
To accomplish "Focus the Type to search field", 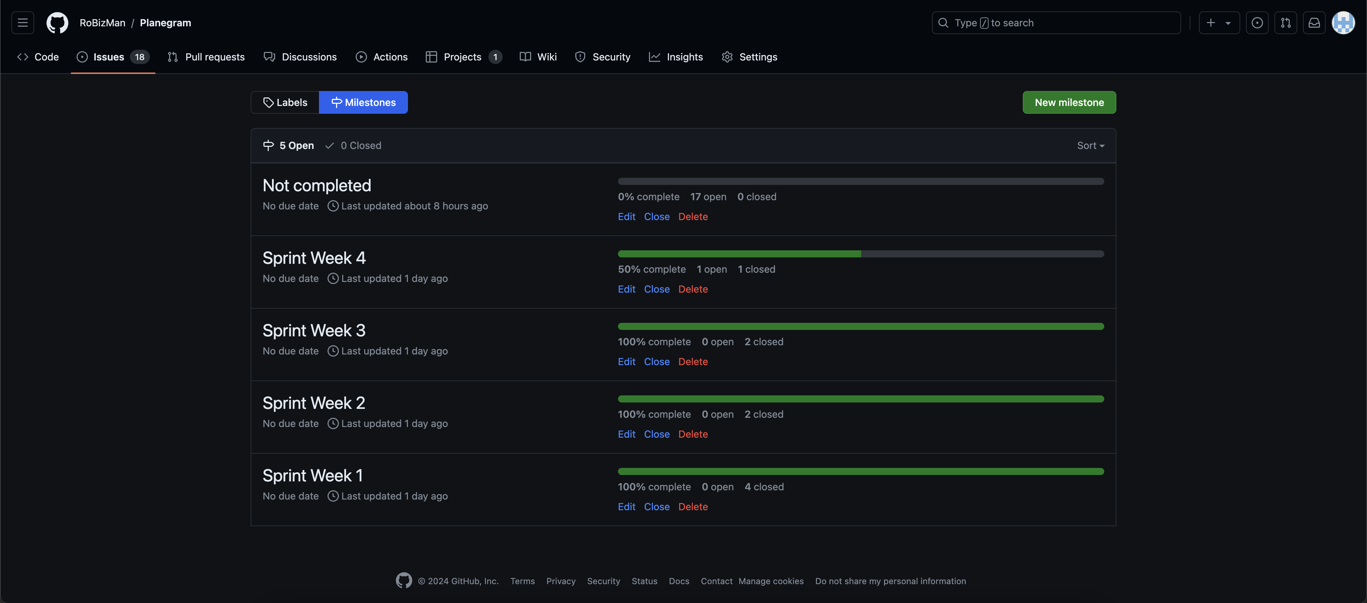I will coord(1056,23).
